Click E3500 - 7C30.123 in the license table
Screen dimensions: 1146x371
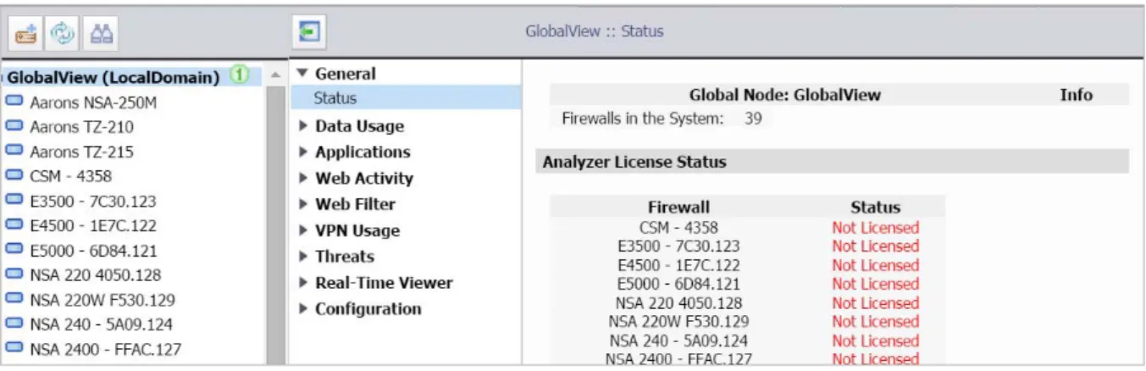coord(679,246)
